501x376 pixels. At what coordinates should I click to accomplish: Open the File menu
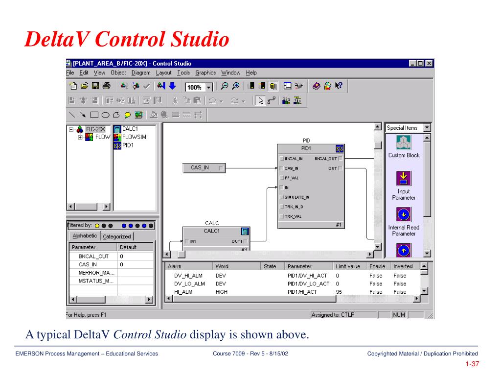click(x=70, y=72)
